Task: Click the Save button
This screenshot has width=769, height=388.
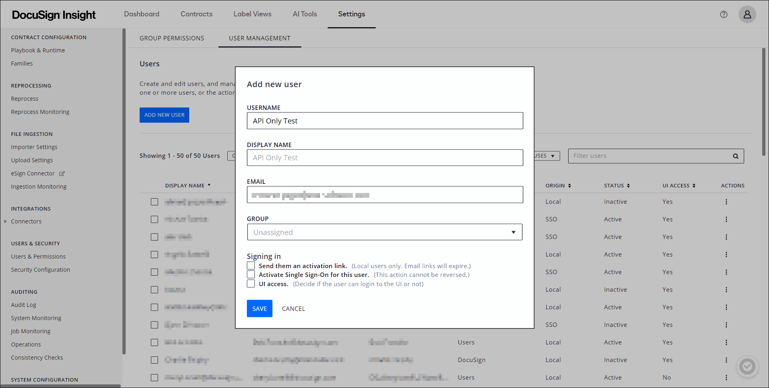Action: (x=259, y=308)
